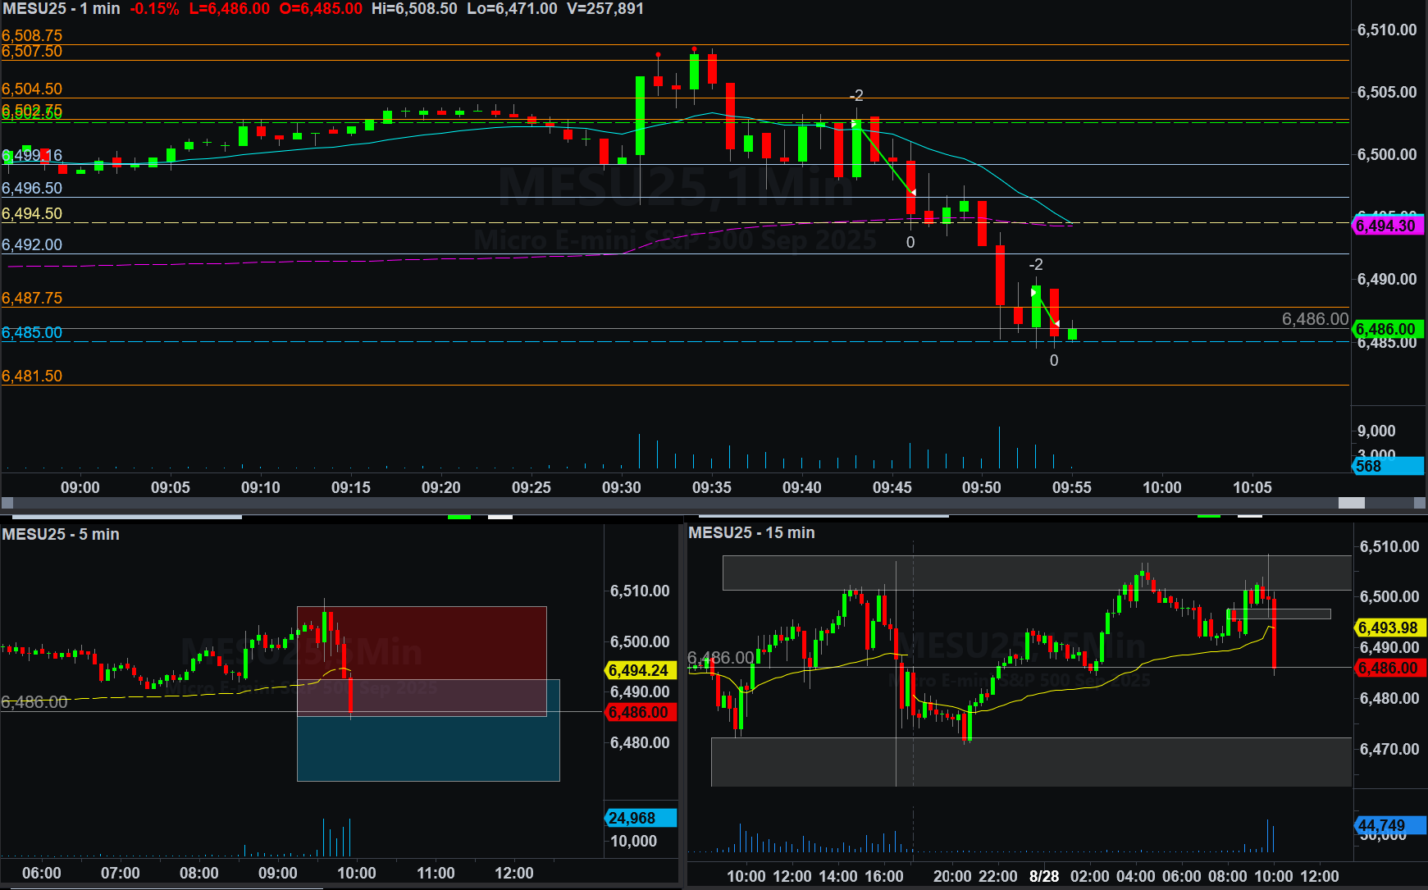This screenshot has height=890, width=1428.
Task: Click the blue 568 volume tag
Action: [x=1387, y=466]
